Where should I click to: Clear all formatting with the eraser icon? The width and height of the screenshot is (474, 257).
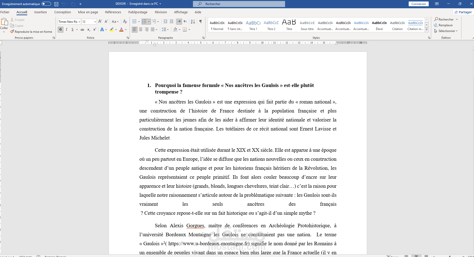coord(125,21)
